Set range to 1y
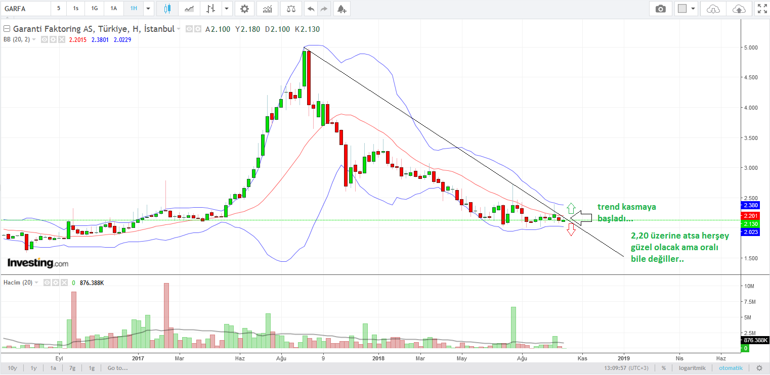The height and width of the screenshot is (375, 770). point(33,368)
